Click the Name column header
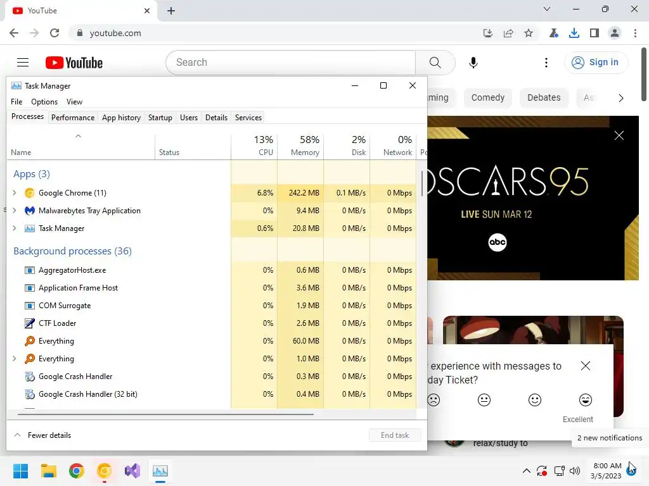 click(80, 146)
